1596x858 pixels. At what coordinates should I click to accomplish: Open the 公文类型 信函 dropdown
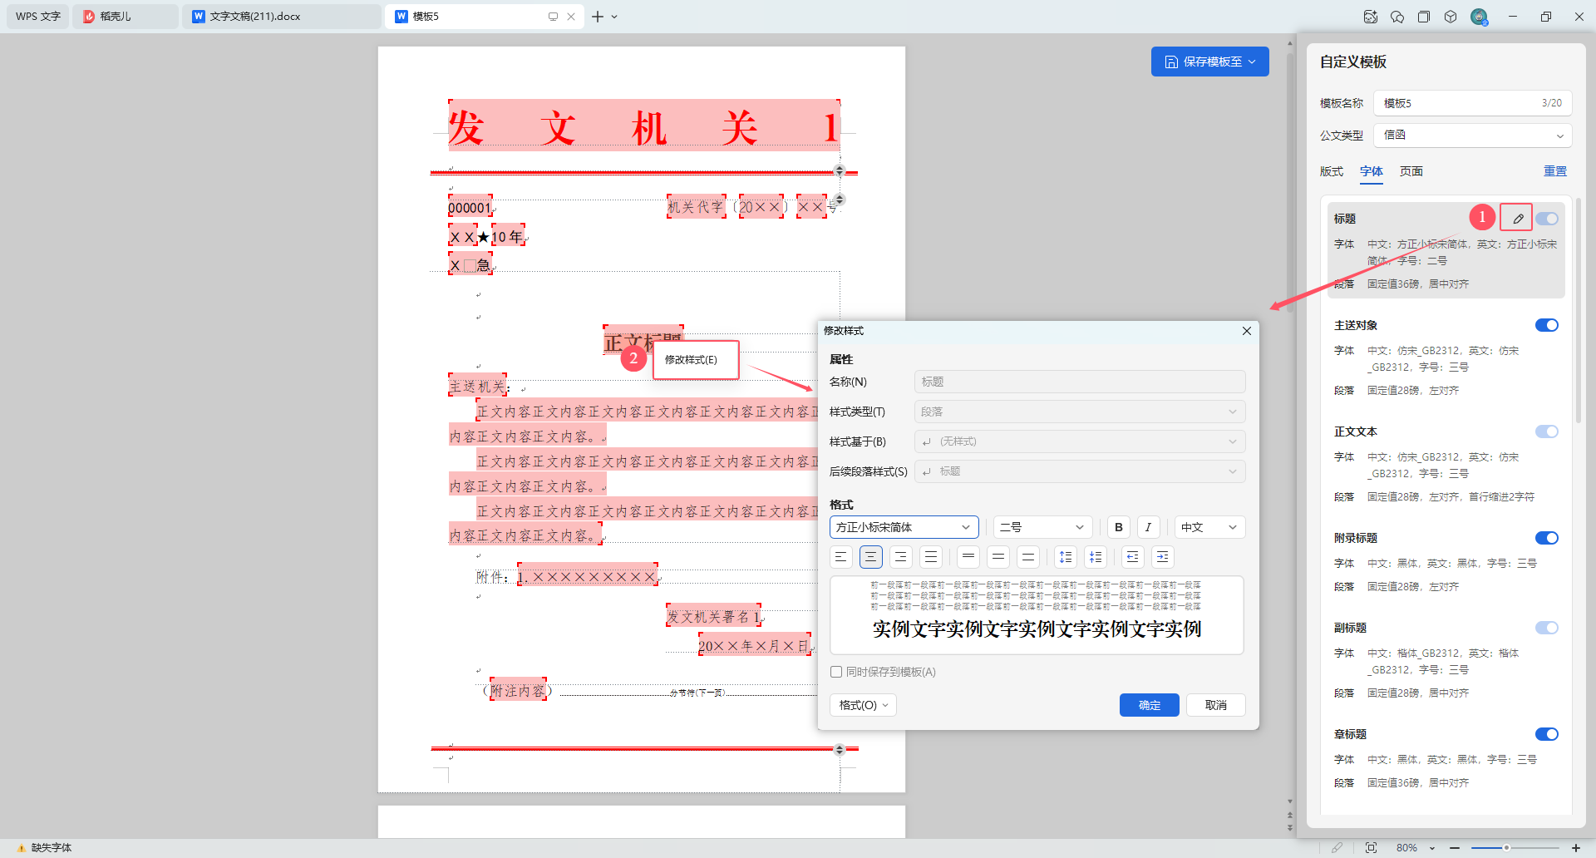pyautogui.click(x=1471, y=136)
